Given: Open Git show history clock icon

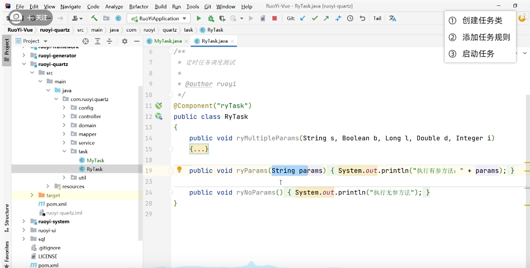Looking at the screenshot, I should pyautogui.click(x=350, y=19).
